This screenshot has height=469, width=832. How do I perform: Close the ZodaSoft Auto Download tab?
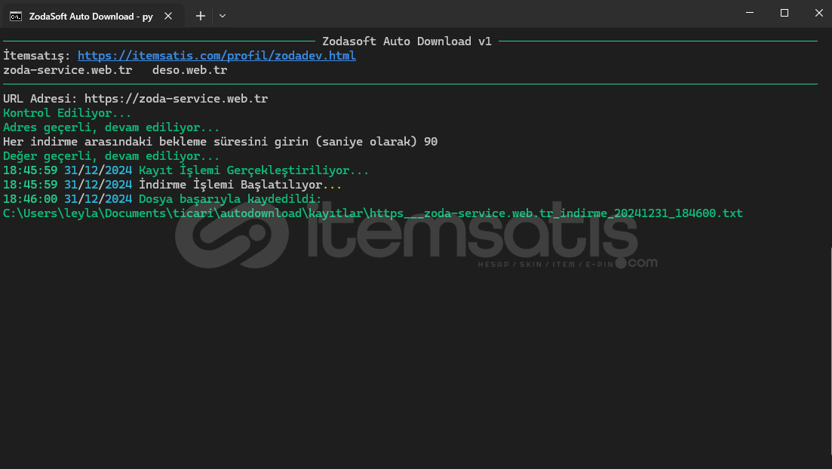[x=168, y=16]
